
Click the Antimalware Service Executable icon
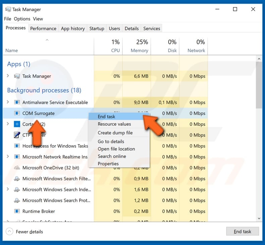(x=17, y=103)
